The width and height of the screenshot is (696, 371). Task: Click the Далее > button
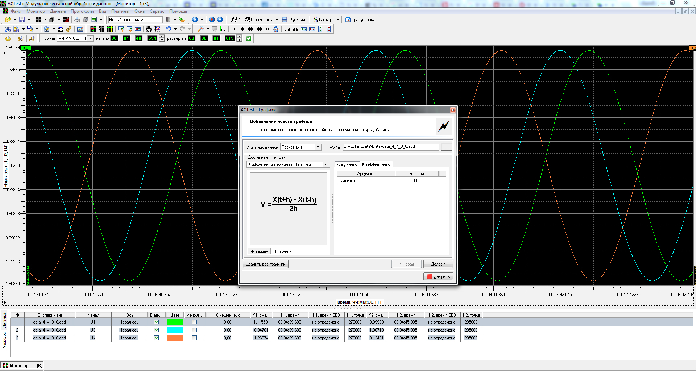438,264
